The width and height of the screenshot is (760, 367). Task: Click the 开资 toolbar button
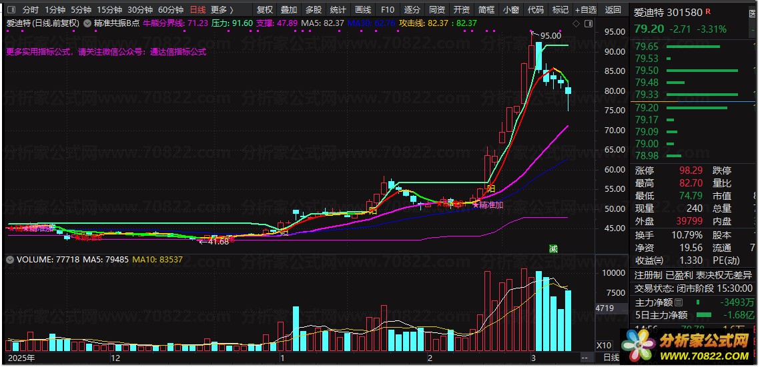pyautogui.click(x=462, y=10)
